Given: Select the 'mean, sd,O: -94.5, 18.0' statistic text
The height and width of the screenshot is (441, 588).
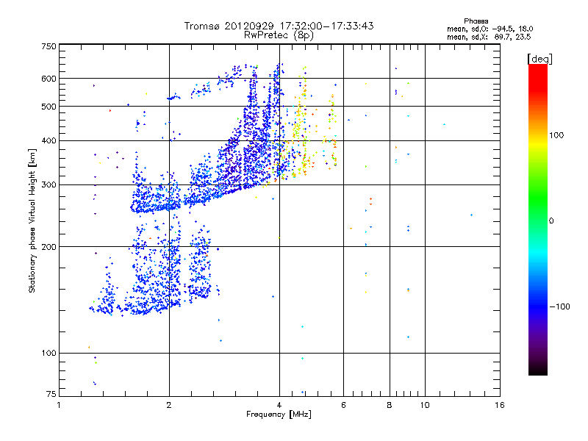Looking at the screenshot, I should click(x=490, y=29).
